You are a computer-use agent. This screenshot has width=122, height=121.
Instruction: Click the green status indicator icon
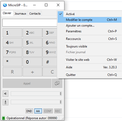(3, 118)
